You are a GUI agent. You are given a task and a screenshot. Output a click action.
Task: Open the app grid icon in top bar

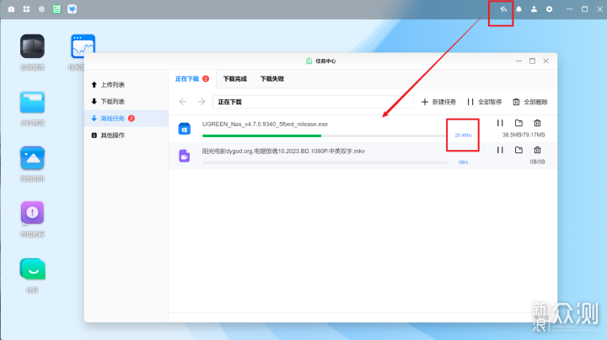click(x=26, y=9)
